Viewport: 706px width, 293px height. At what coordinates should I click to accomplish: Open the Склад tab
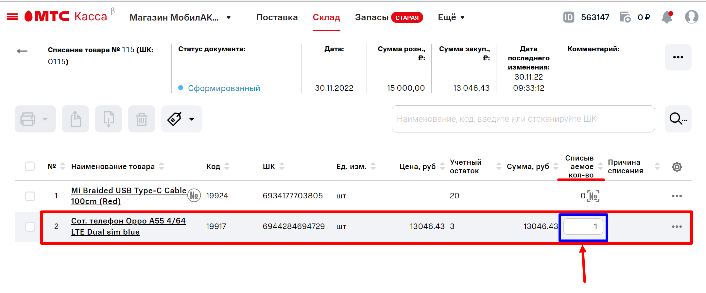point(326,17)
